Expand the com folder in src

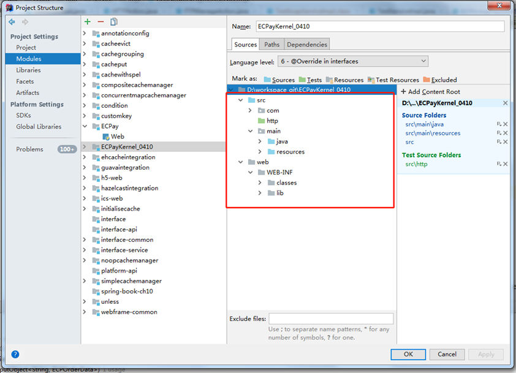pos(251,111)
